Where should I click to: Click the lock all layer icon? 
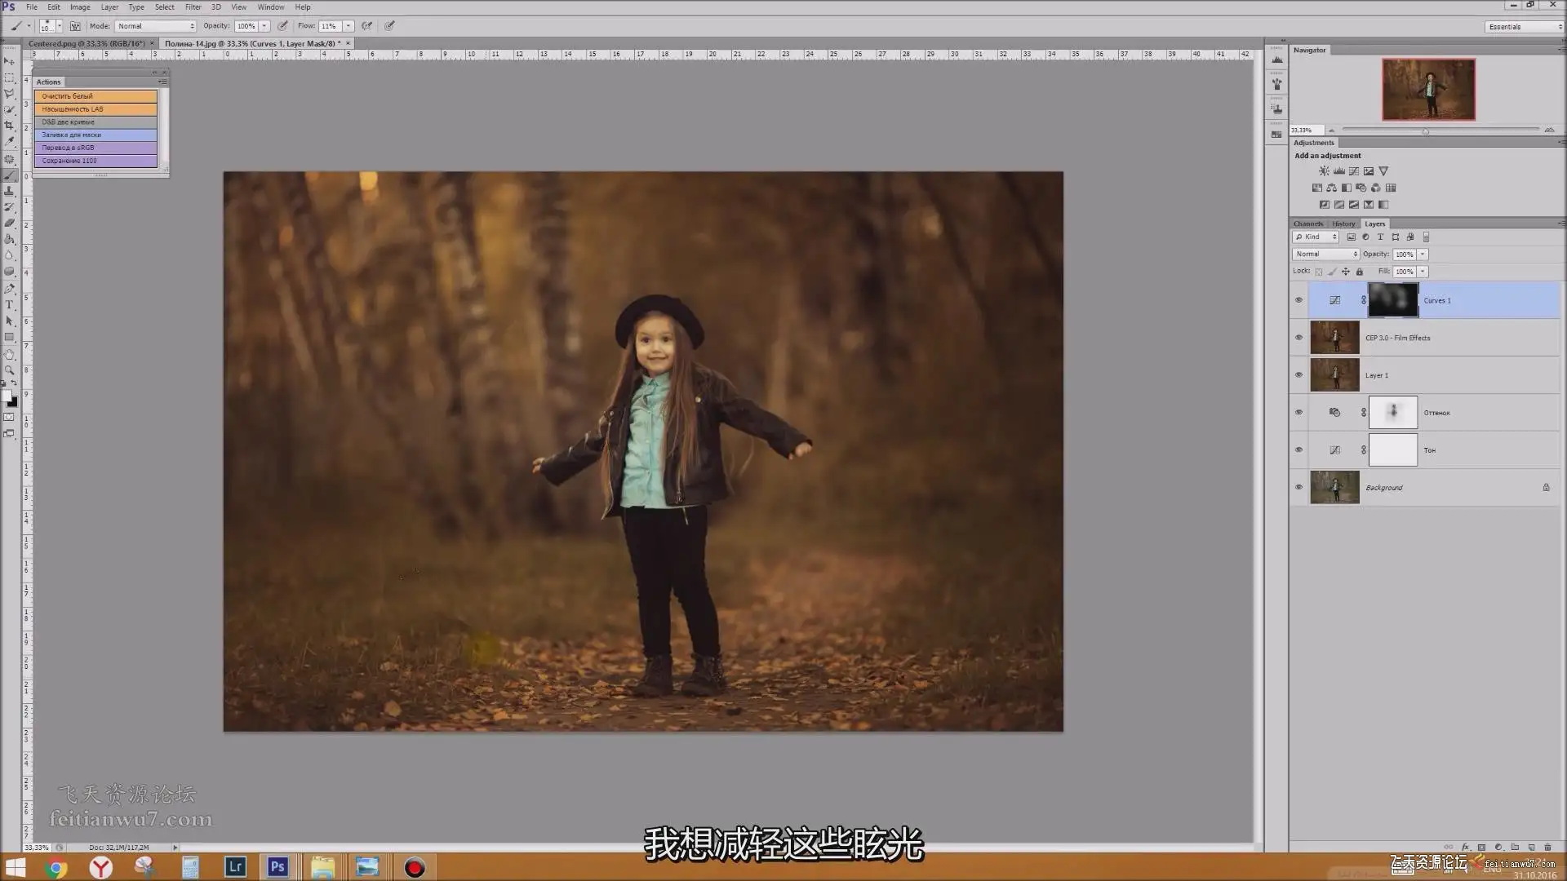tap(1360, 272)
